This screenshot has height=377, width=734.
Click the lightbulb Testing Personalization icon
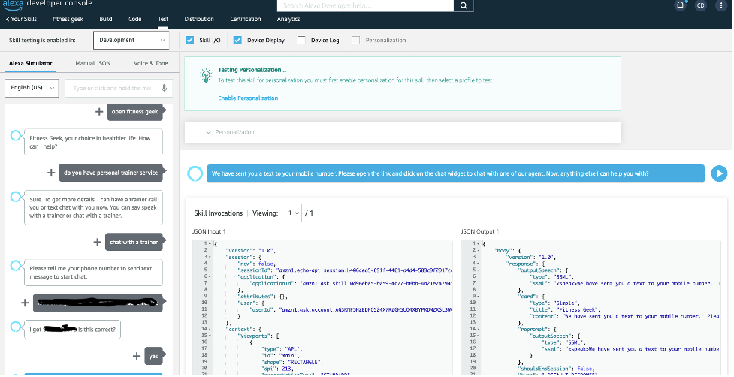(206, 76)
